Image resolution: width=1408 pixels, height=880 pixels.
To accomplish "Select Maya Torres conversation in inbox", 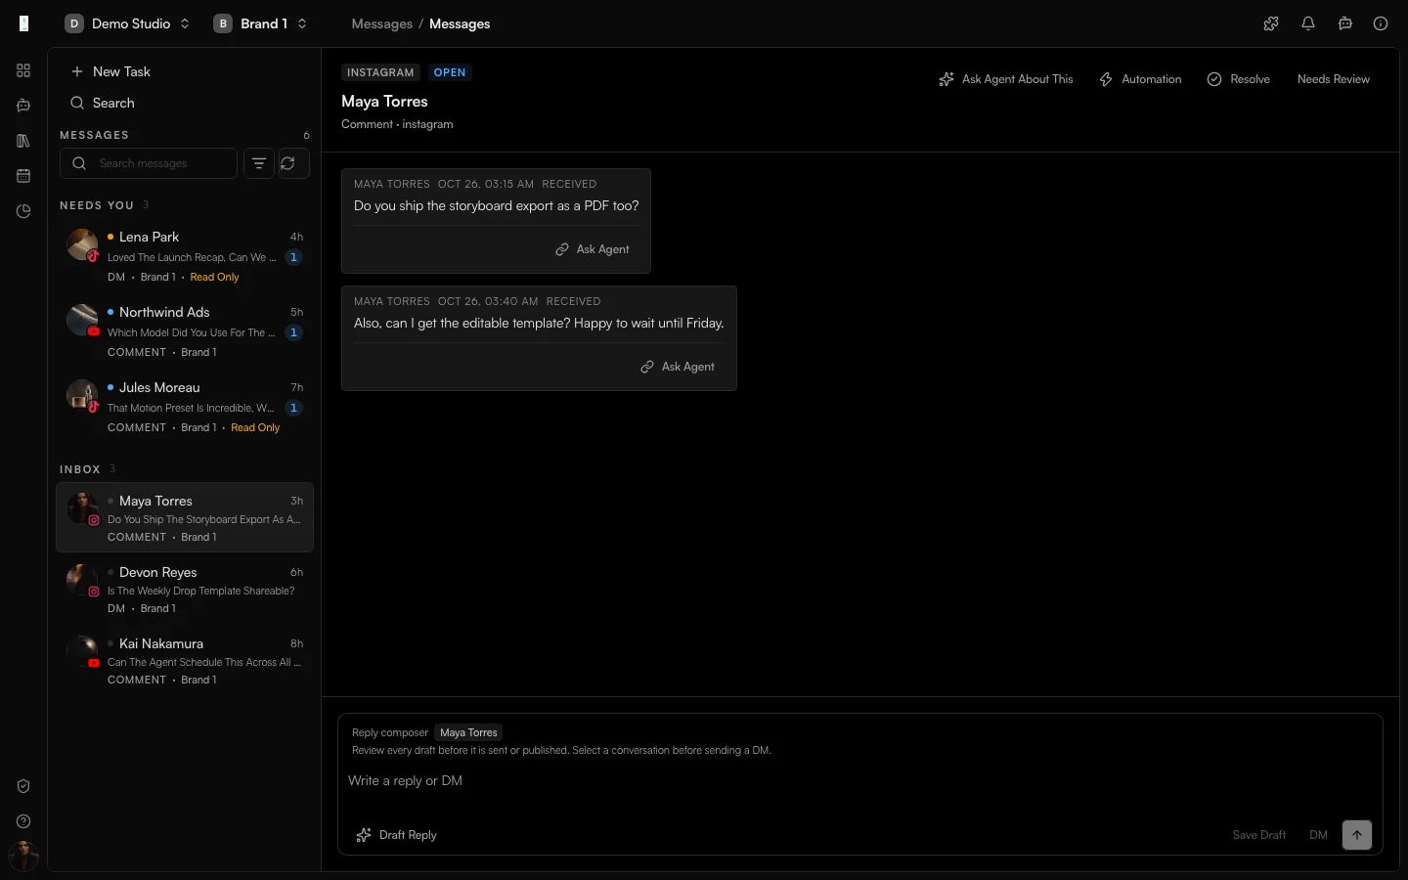I will [x=185, y=517].
